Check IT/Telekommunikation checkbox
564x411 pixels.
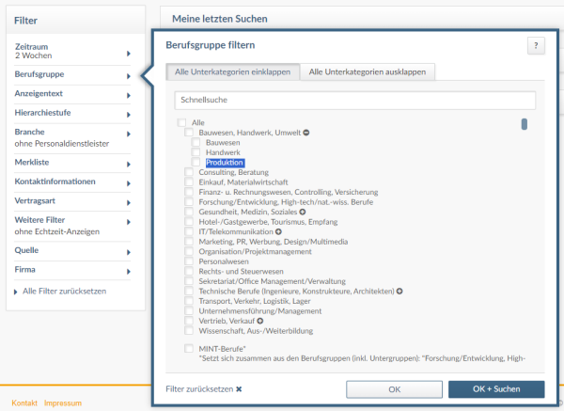189,231
